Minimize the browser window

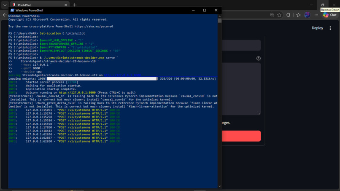[311, 5]
